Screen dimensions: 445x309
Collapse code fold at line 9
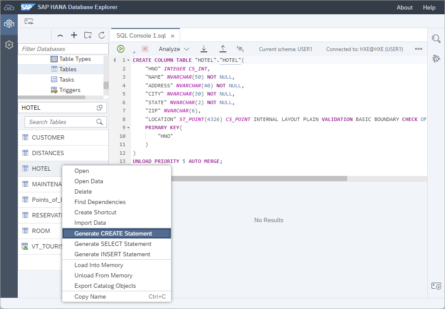[x=128, y=128]
